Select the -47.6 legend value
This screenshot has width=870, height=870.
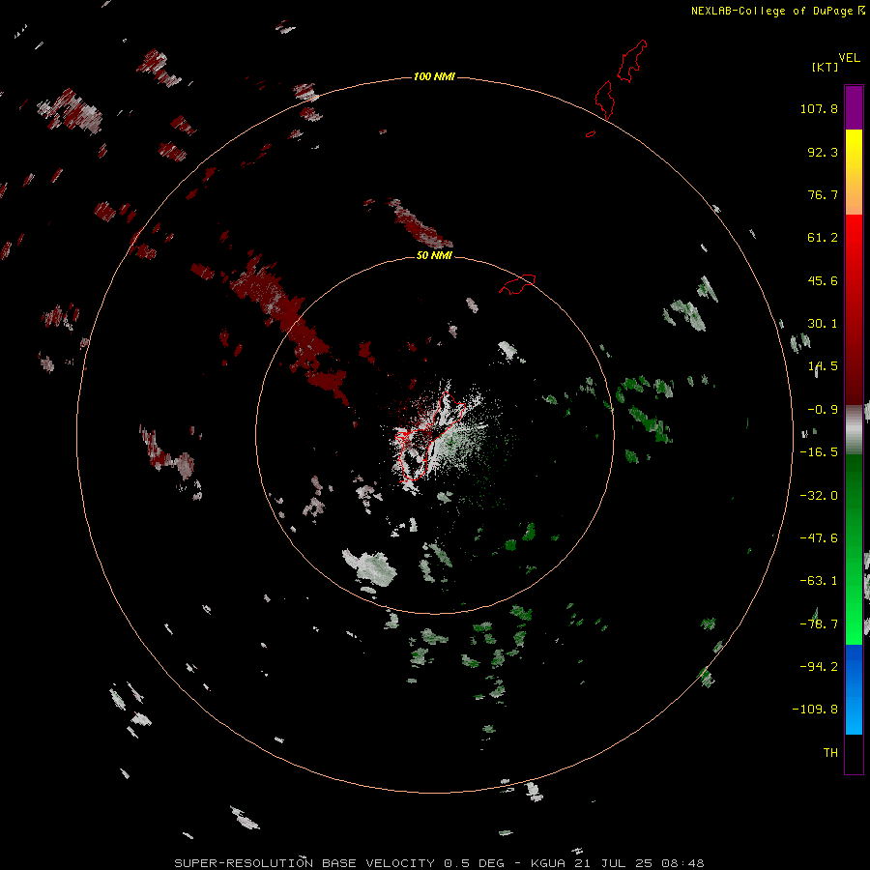tap(819, 538)
